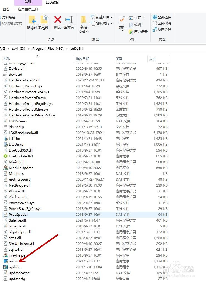
Task: Select the updatecfg config file icon
Action: (6, 279)
